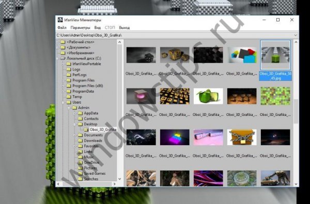Screen dimensions: 310x204
Task: Click the Temp folder icon
Action: click(69, 97)
